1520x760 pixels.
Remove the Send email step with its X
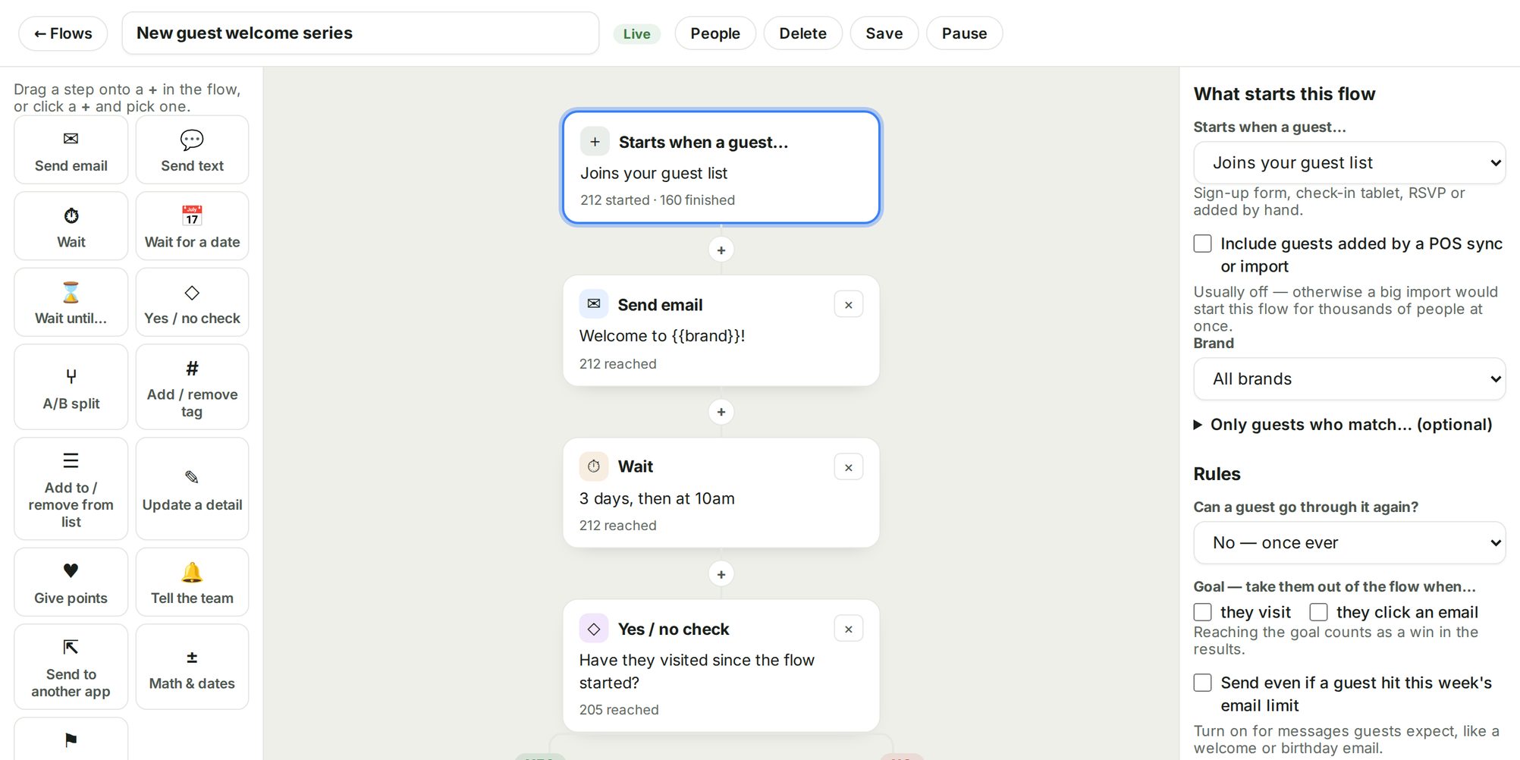(849, 305)
